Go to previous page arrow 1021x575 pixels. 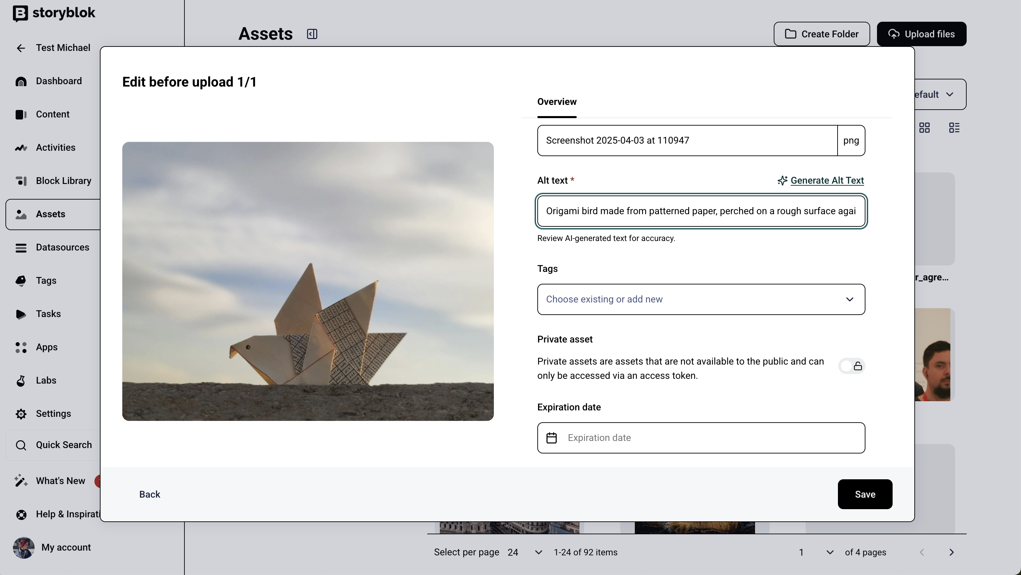tap(922, 553)
